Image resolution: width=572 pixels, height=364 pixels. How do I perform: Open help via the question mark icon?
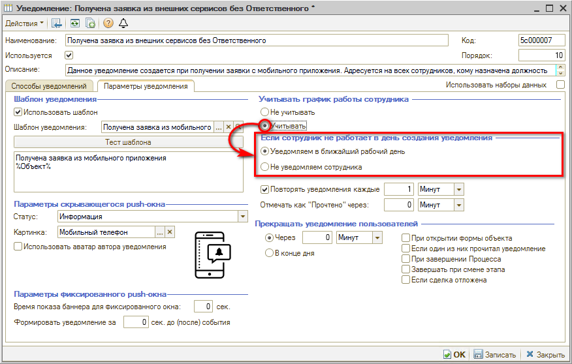click(108, 23)
